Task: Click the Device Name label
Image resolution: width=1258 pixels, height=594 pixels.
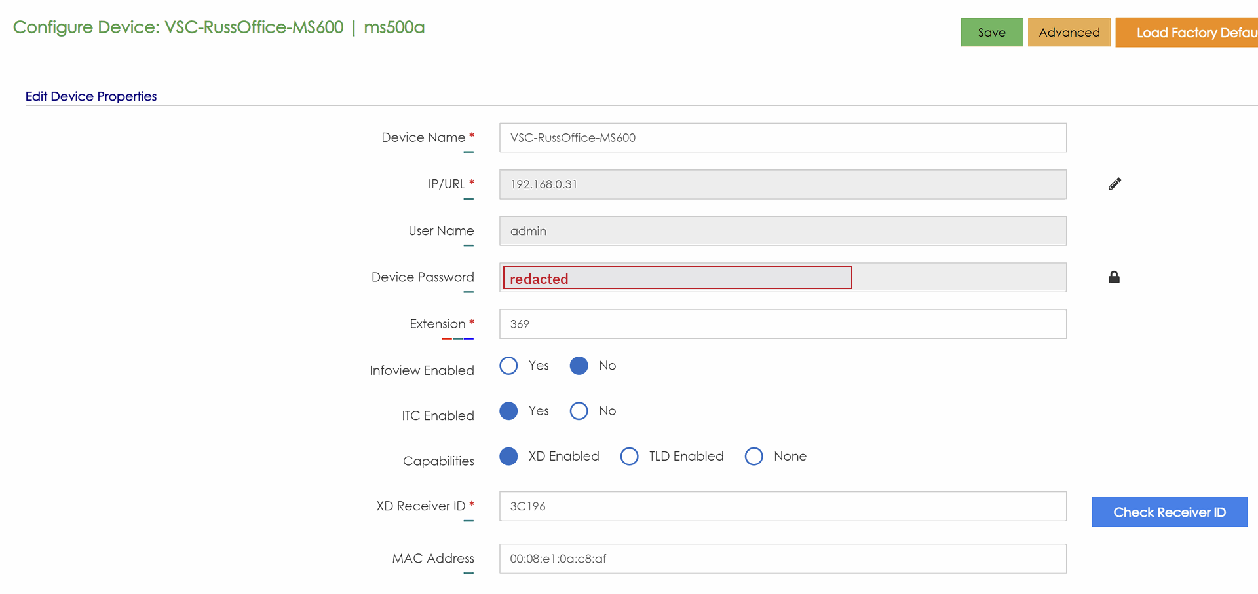Action: click(423, 137)
